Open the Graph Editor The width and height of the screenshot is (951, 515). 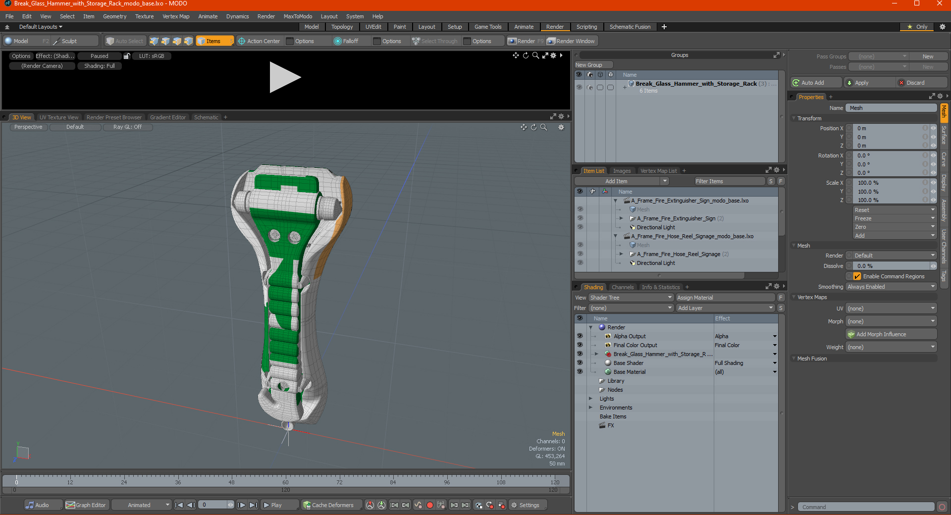(86, 505)
